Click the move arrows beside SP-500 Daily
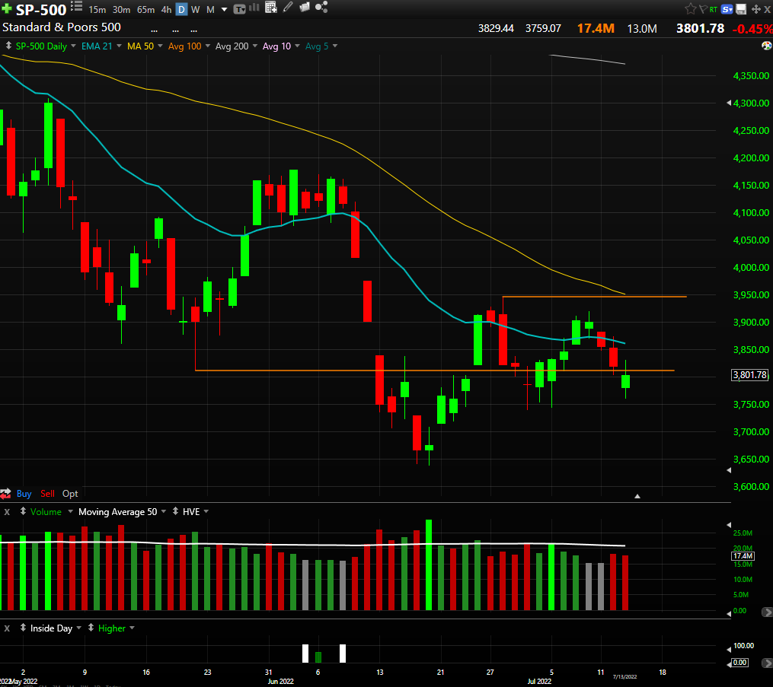Viewport: 773px width, 687px height. pyautogui.click(x=8, y=46)
